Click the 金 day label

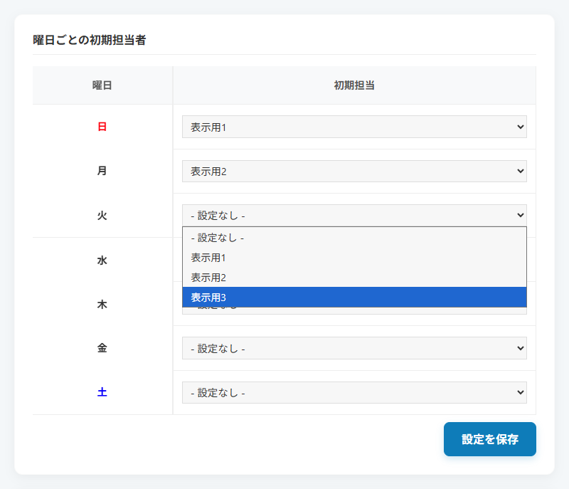102,348
